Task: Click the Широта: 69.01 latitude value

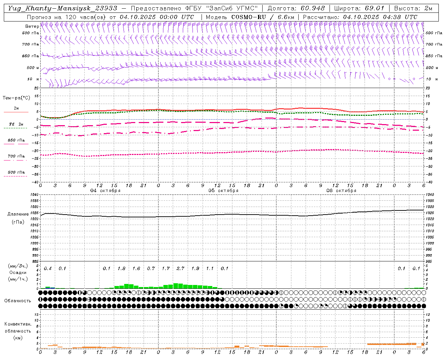Action: (x=359, y=8)
